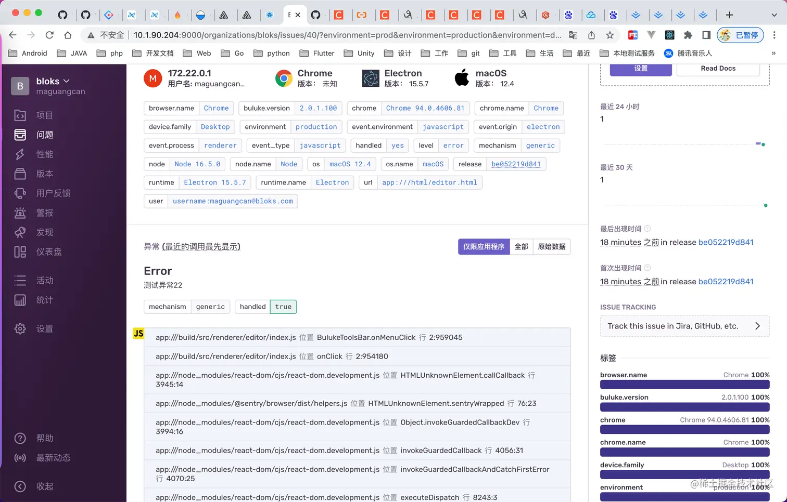The image size is (787, 502).
Task: Open the 警报 (Alerts) siren icon
Action: 20,213
